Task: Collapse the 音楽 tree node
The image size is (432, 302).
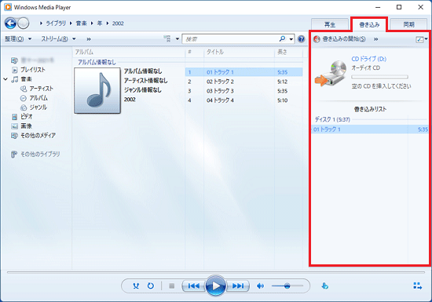Action: 5,79
